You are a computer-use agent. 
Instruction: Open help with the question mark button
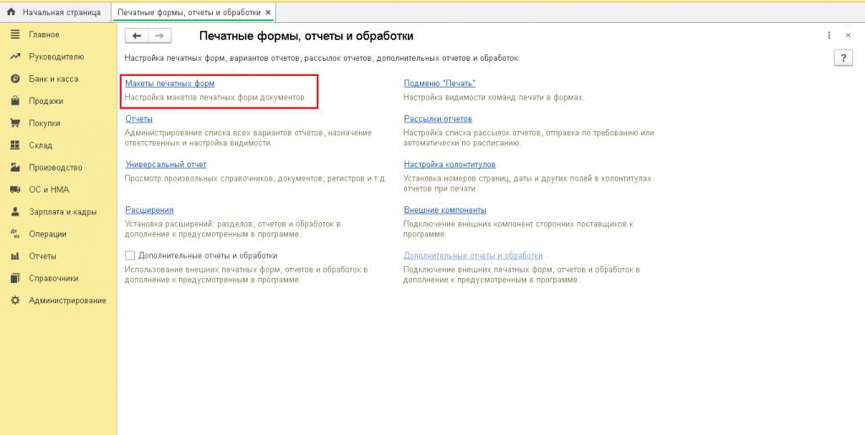click(842, 57)
